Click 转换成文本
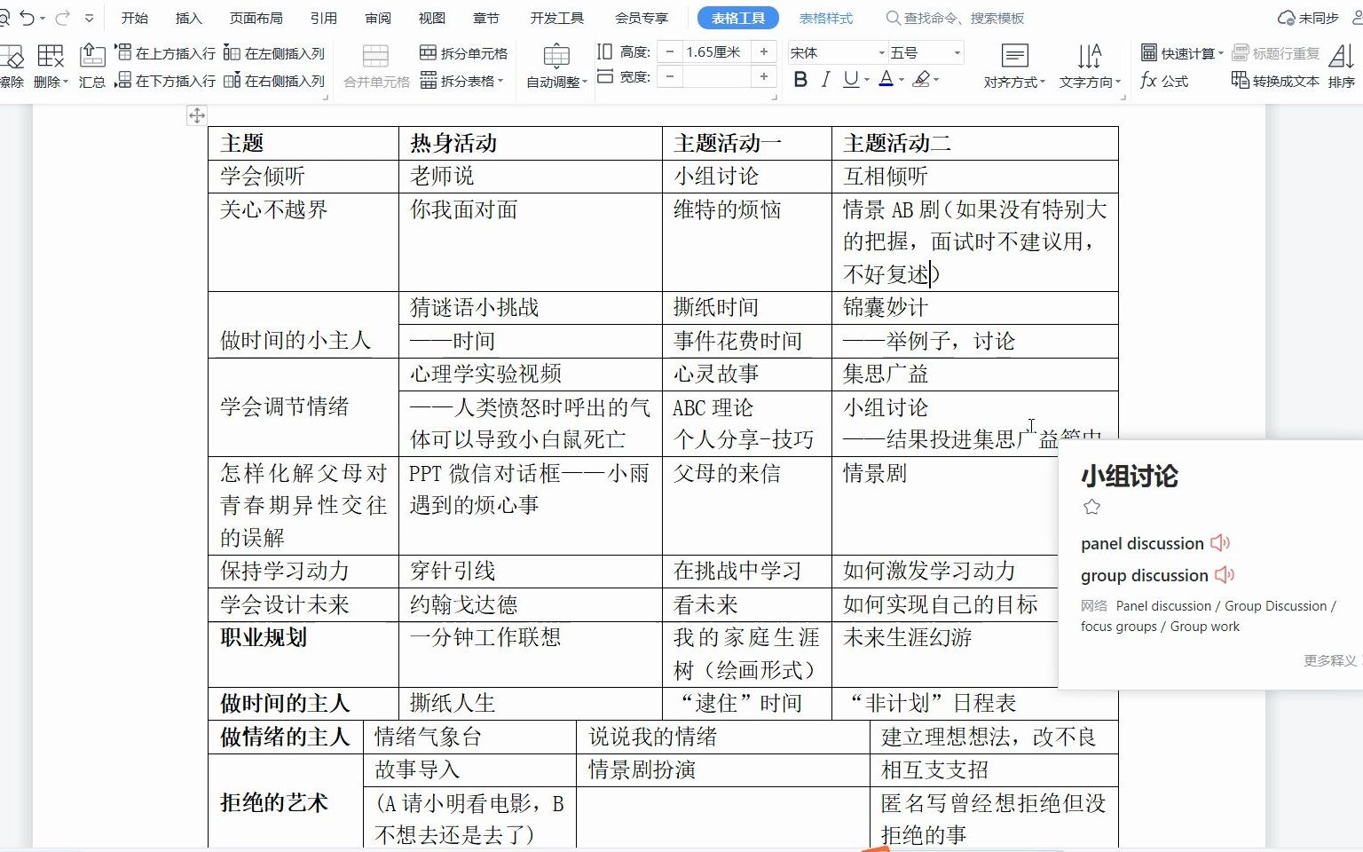The height and width of the screenshot is (852, 1363). coord(1276,81)
